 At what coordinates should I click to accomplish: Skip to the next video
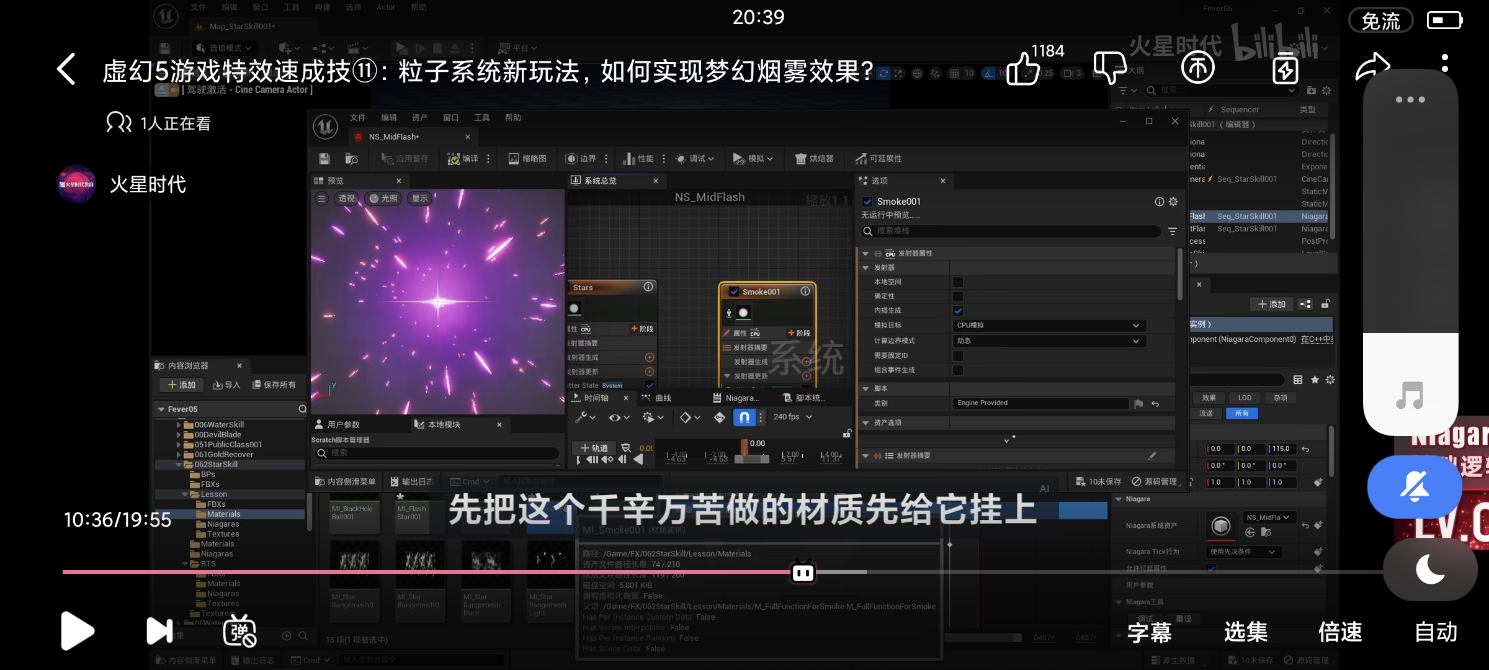tap(159, 631)
